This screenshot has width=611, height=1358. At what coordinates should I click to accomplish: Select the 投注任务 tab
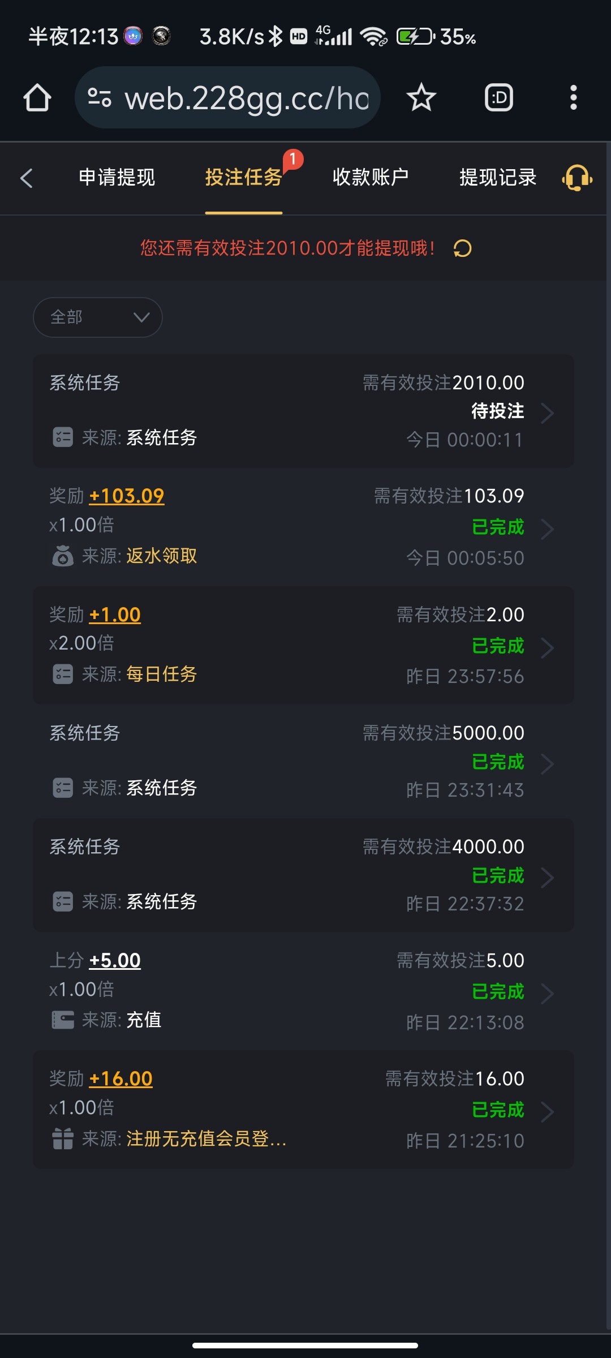[x=243, y=178]
